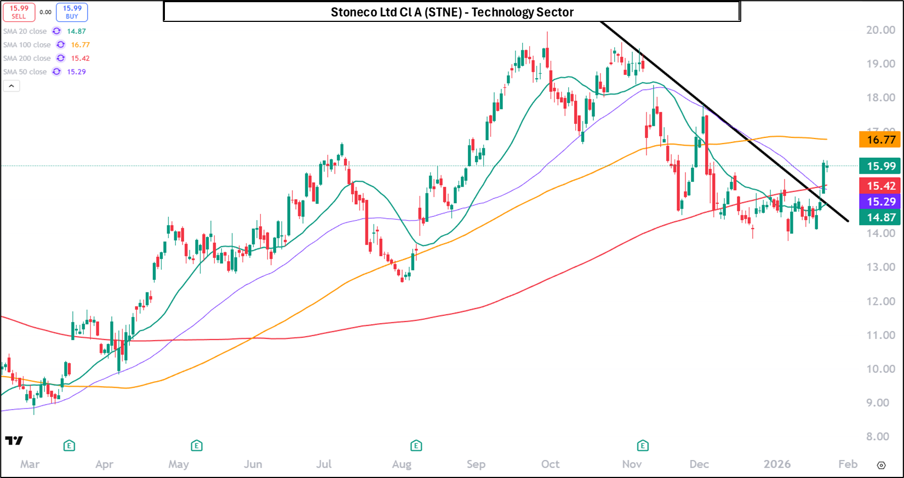Click the green 14.87 price axis label

pos(880,217)
